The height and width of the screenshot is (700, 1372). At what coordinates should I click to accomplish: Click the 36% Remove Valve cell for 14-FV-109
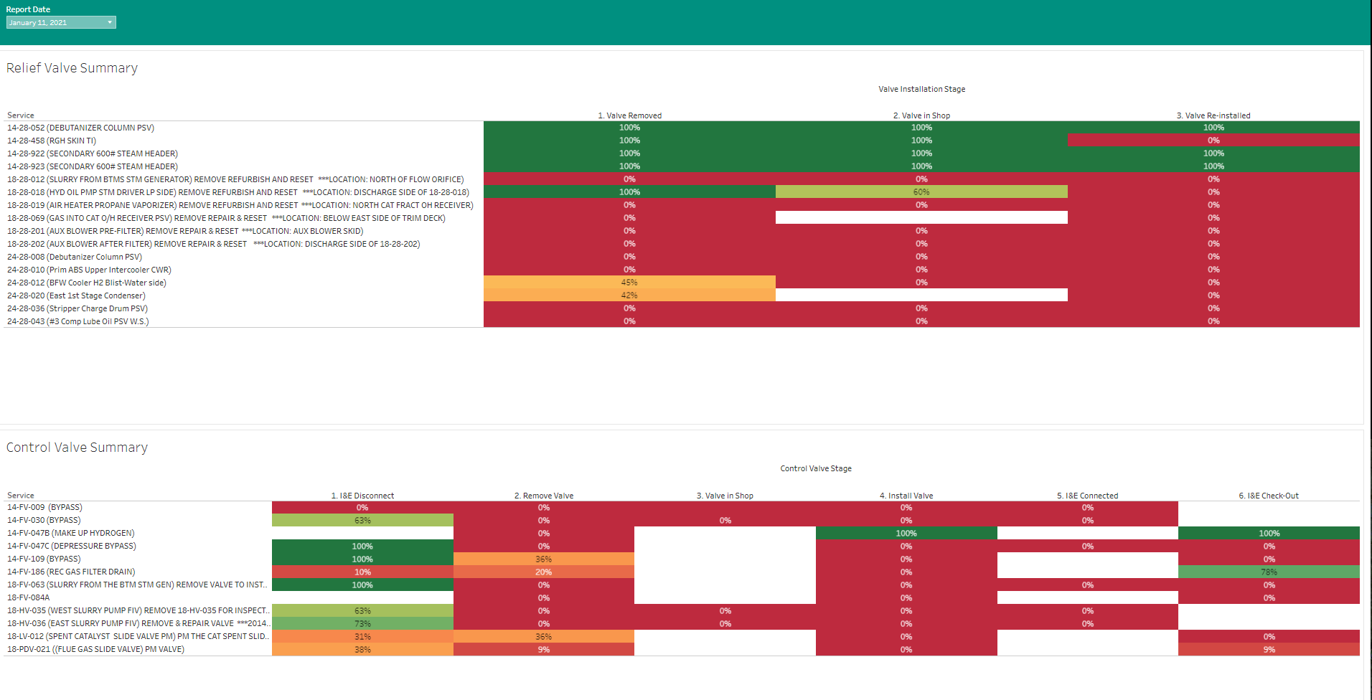pos(543,559)
